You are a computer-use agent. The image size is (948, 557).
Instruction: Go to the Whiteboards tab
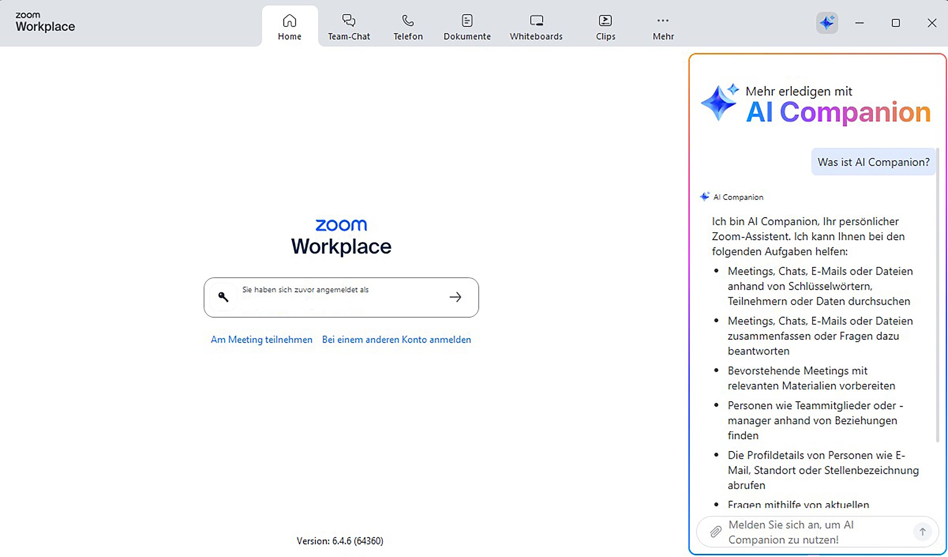[x=536, y=27]
